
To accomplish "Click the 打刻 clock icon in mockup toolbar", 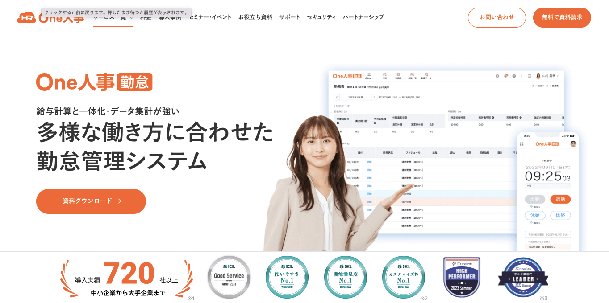I will click(x=384, y=76).
